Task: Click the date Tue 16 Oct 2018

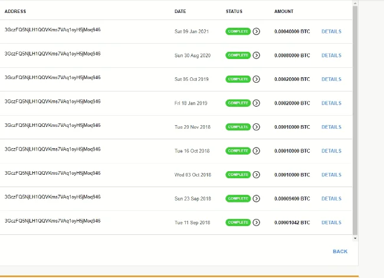Action: [x=192, y=151]
